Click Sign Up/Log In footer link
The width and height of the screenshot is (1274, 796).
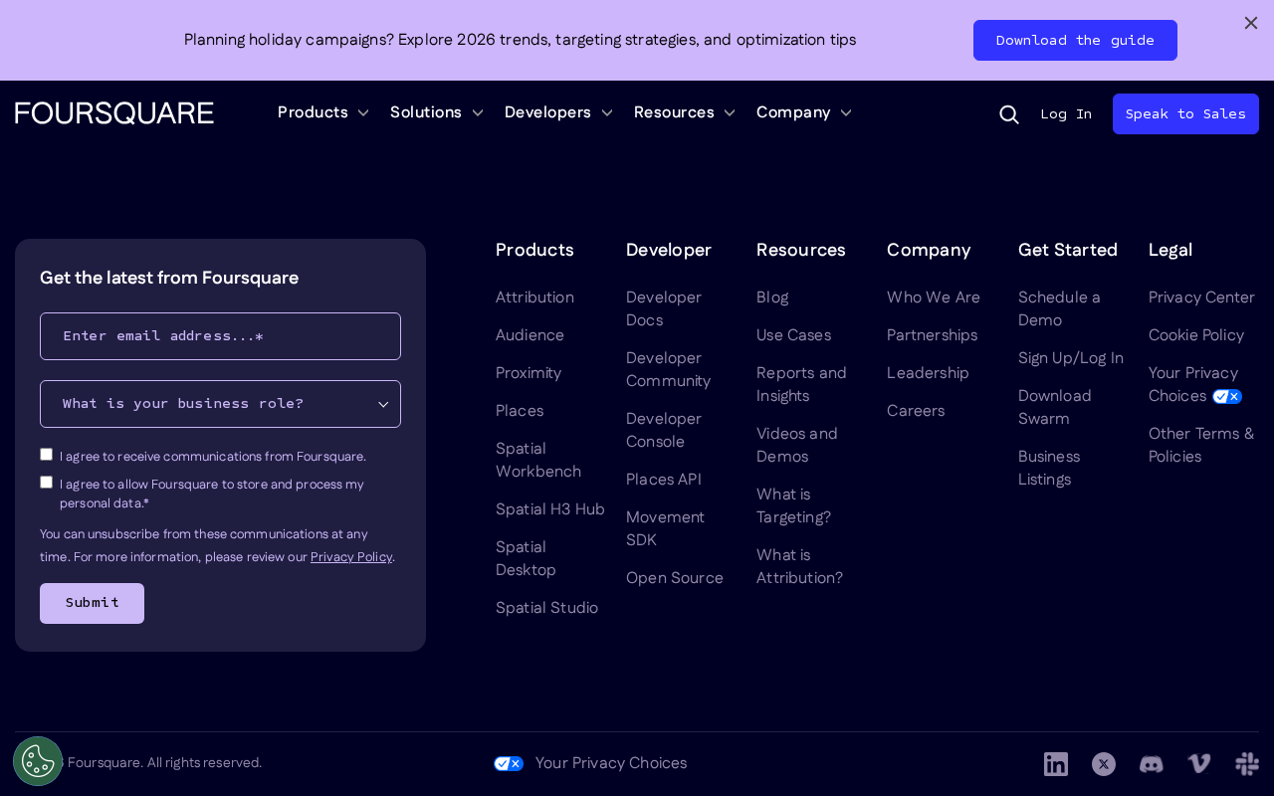pyautogui.click(x=1071, y=358)
